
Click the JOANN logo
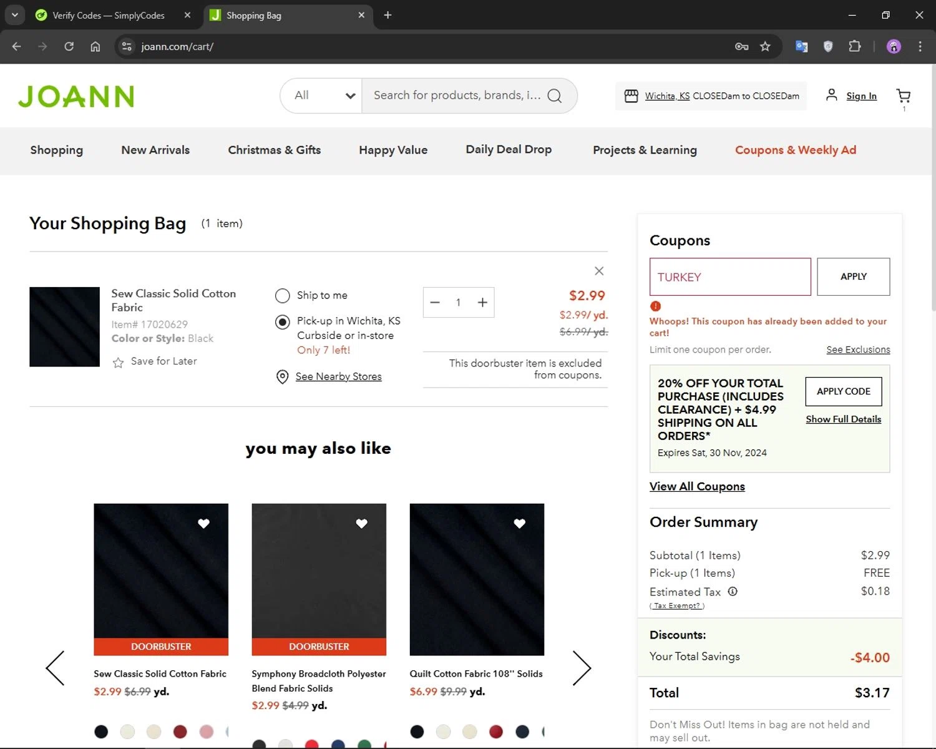[x=76, y=96]
